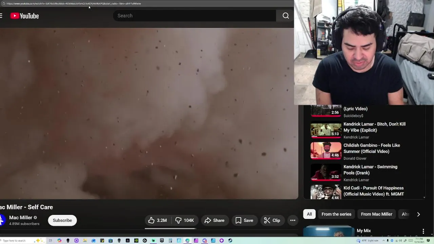Viewport: 434px width, 244px height.
Task: Play Kendrick Lamar Swimming Pools (Drank)
Action: (x=370, y=170)
